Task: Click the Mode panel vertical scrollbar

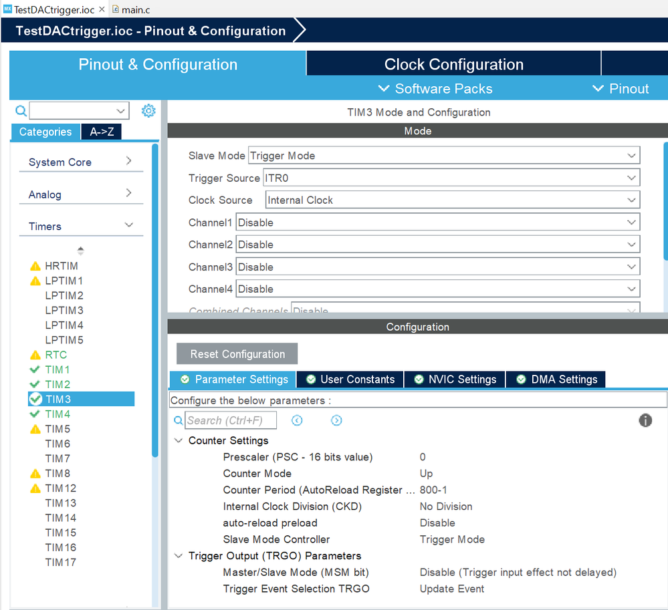Action: (x=665, y=201)
